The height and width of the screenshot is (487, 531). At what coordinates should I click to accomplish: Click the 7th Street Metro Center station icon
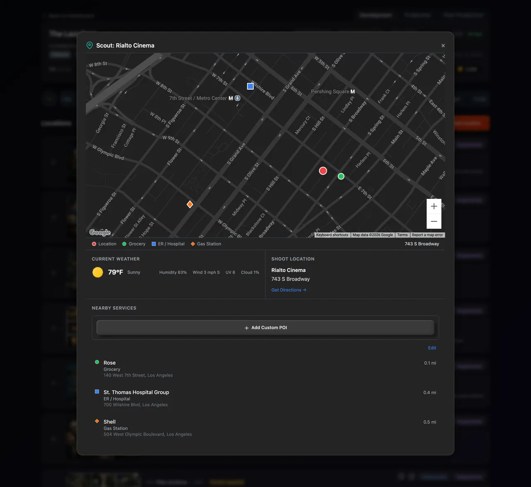point(231,98)
